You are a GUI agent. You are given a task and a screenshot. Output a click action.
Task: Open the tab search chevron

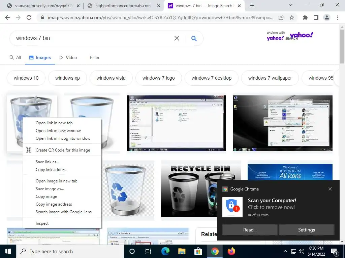click(x=291, y=5)
